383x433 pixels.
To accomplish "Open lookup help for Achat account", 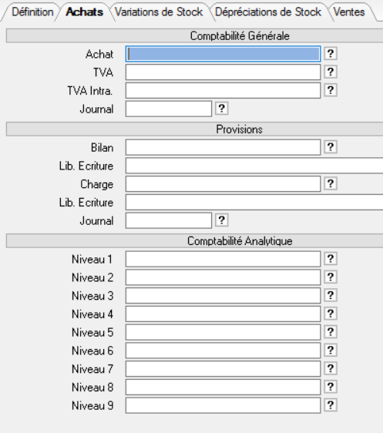I will (x=331, y=54).
